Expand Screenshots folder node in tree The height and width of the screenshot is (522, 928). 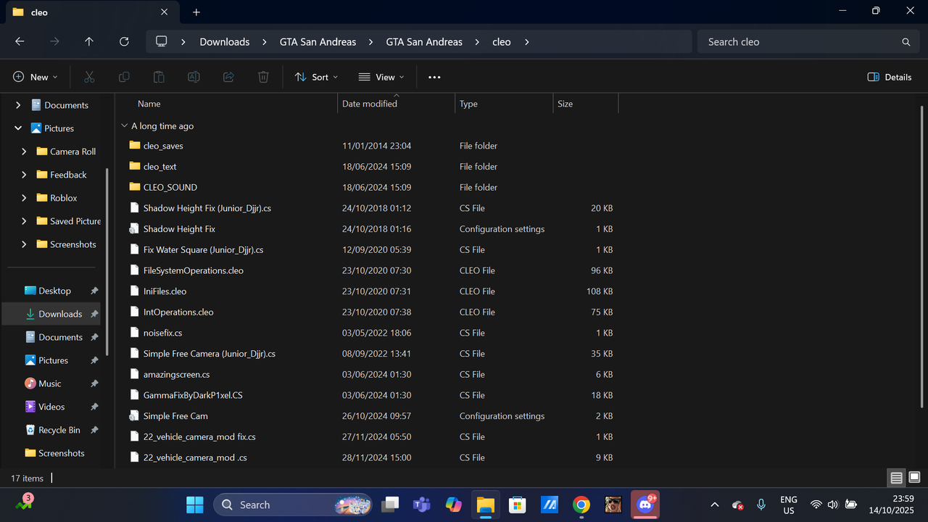click(x=24, y=244)
